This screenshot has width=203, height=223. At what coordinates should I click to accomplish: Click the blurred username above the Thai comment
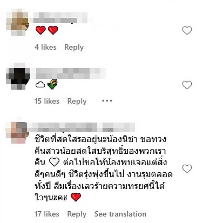coord(81,127)
